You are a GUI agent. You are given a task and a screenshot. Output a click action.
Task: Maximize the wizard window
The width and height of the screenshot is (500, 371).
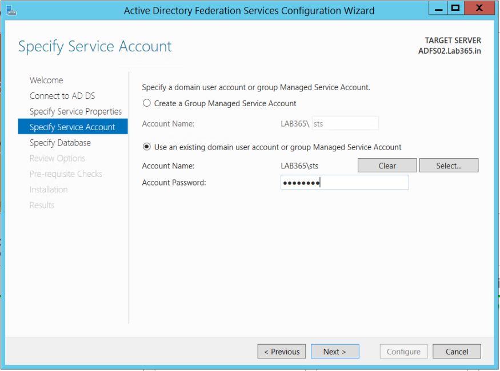click(x=455, y=9)
